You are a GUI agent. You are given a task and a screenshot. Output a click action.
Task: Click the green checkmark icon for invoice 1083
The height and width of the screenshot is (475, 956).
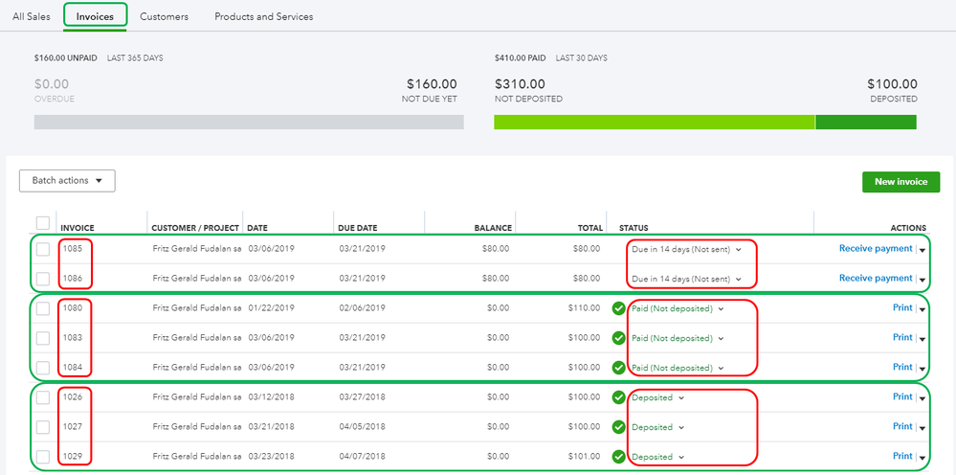click(618, 338)
